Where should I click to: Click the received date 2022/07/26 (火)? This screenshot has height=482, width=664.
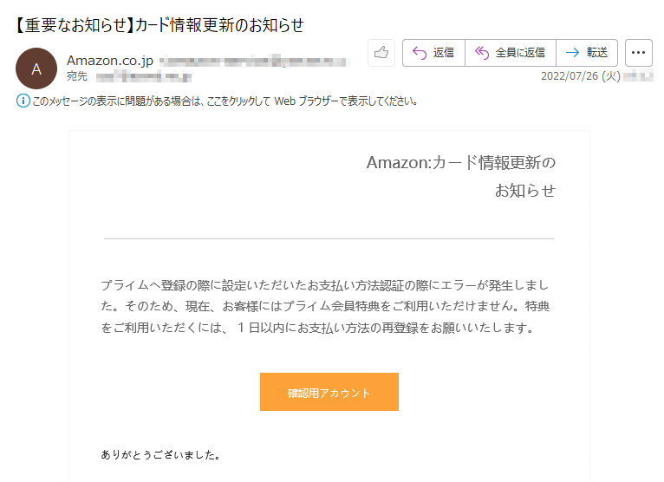tap(581, 76)
